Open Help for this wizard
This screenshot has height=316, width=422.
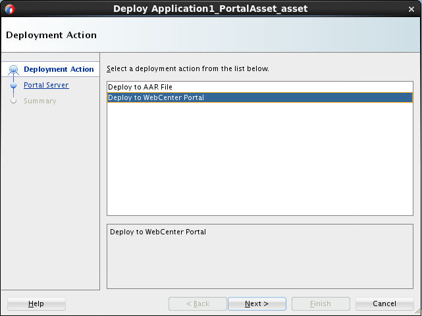pyautogui.click(x=36, y=303)
